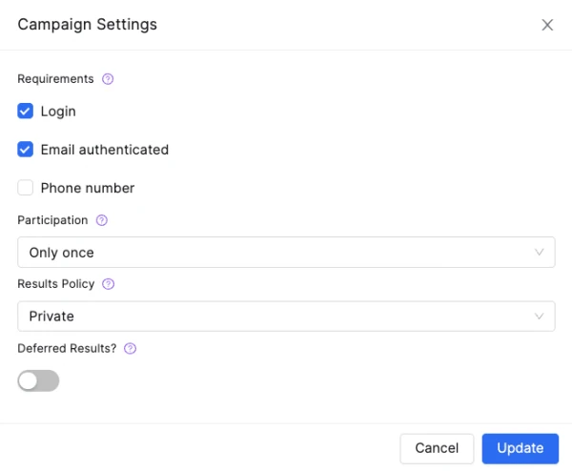This screenshot has width=572, height=471.
Task: Uncheck the Login requirement checkbox
Action: coord(26,112)
